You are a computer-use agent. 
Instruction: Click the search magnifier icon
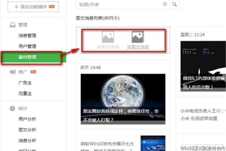pyautogui.click(x=174, y=4)
